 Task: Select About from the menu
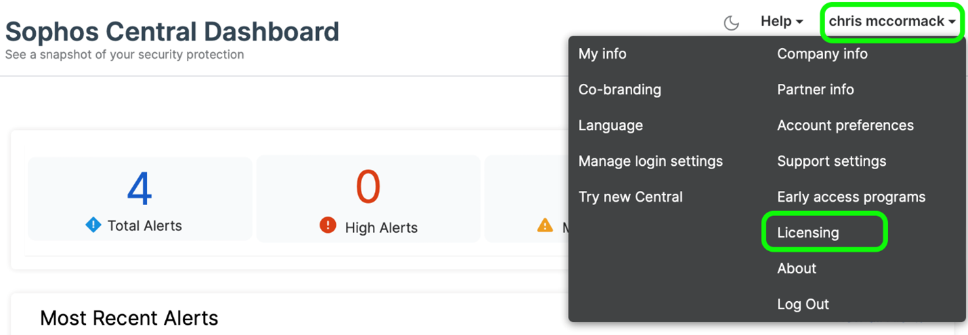coord(796,269)
